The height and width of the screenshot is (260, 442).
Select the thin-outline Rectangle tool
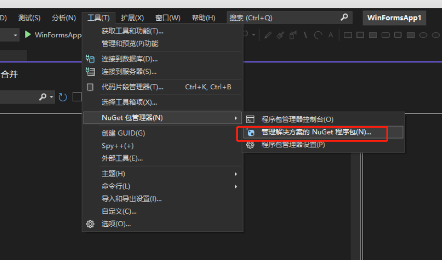coord(348,35)
